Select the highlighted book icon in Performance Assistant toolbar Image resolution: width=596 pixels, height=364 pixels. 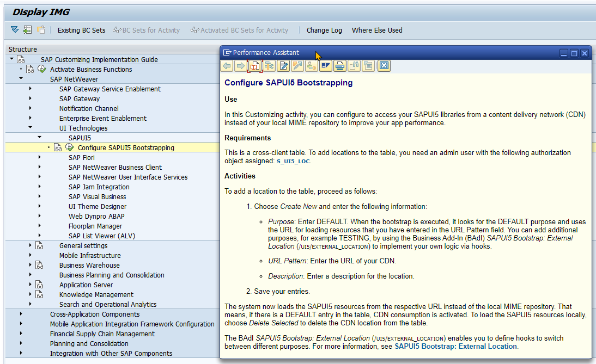coord(254,65)
